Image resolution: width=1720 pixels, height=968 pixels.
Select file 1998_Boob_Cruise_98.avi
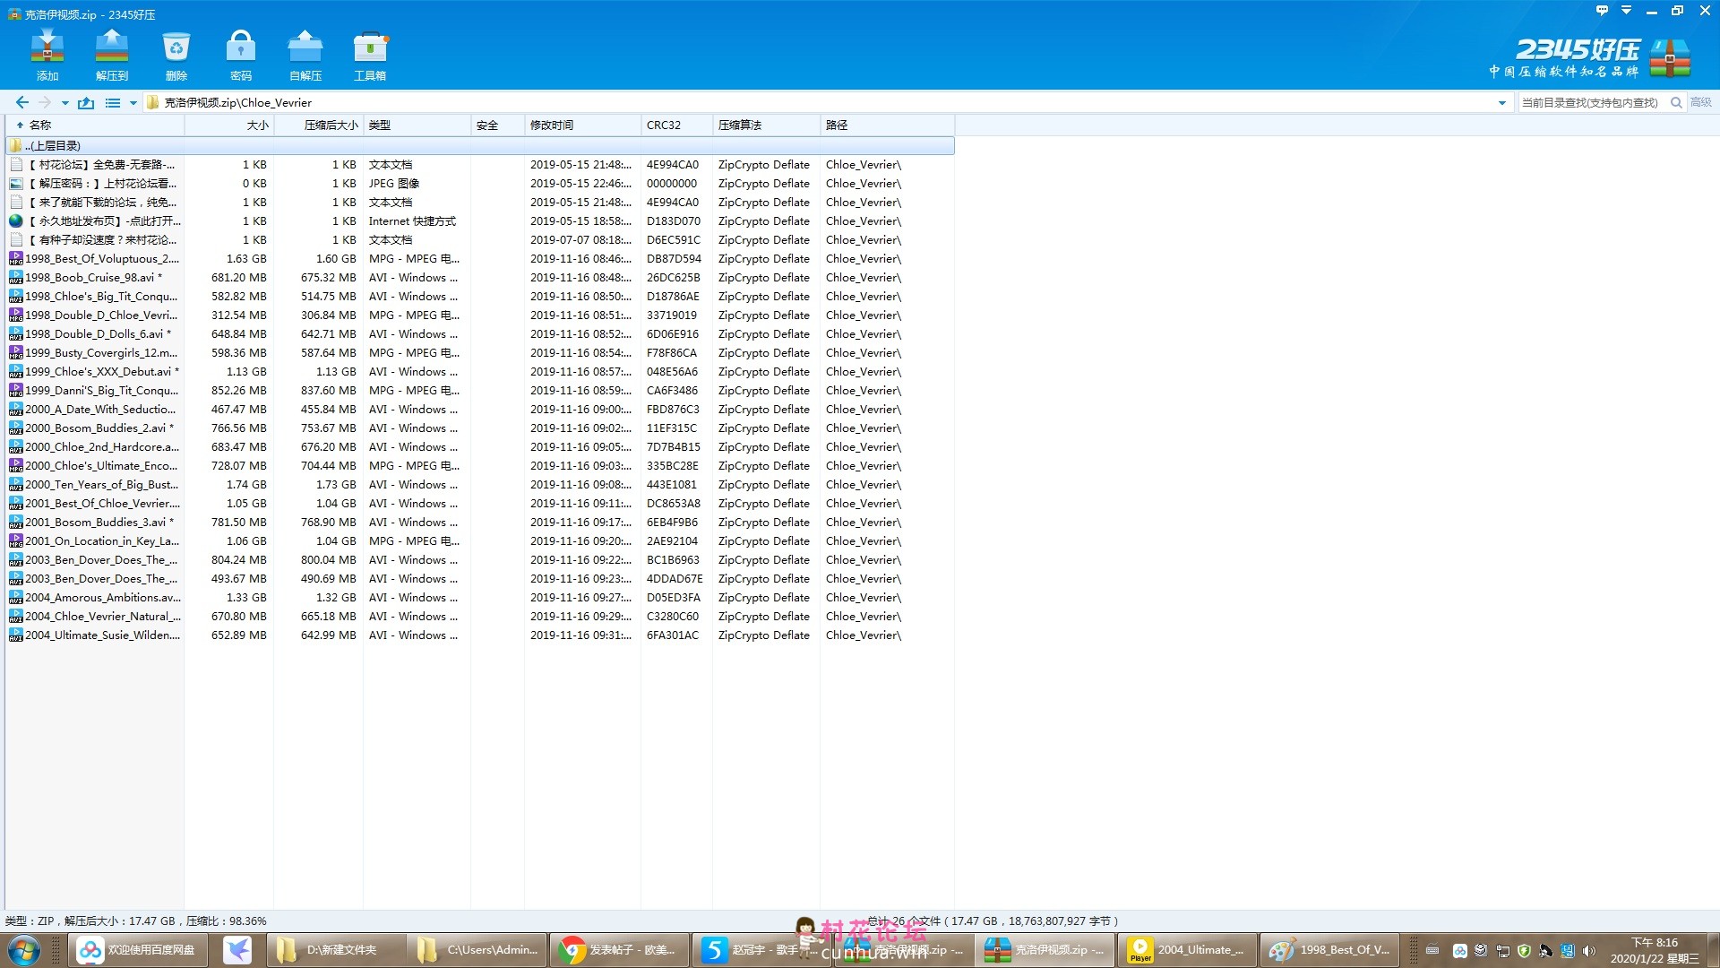click(x=480, y=277)
